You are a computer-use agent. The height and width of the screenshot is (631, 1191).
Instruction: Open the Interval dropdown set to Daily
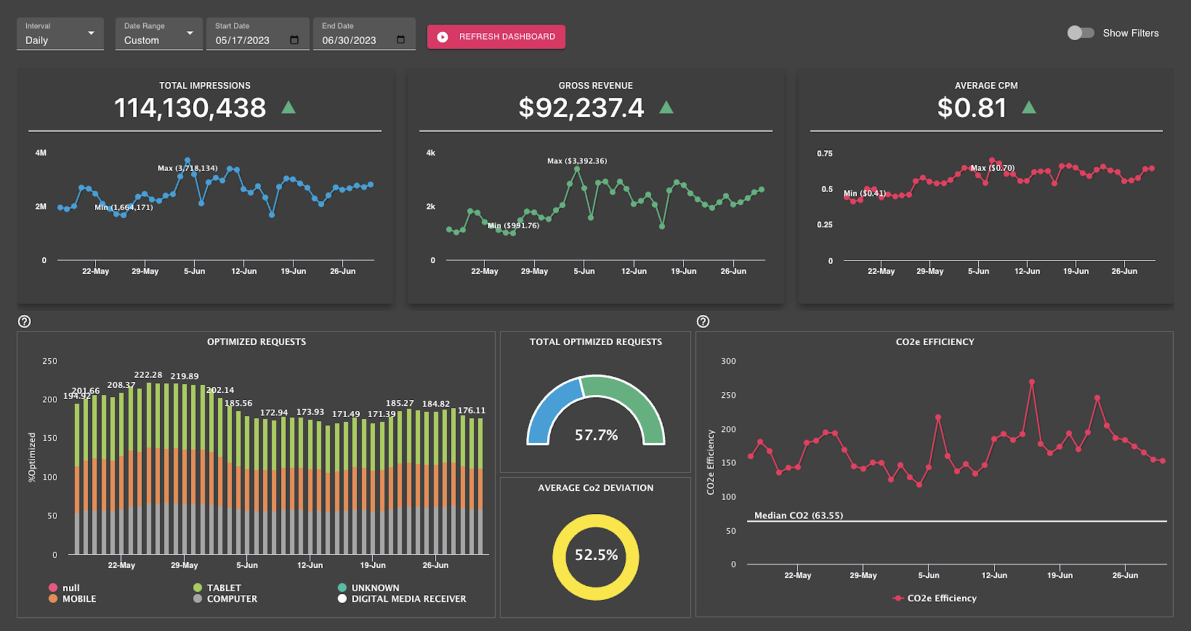click(60, 34)
